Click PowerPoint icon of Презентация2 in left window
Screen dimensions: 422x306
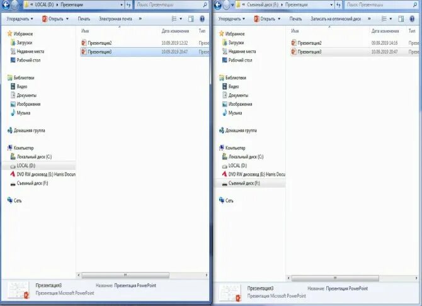click(x=84, y=43)
